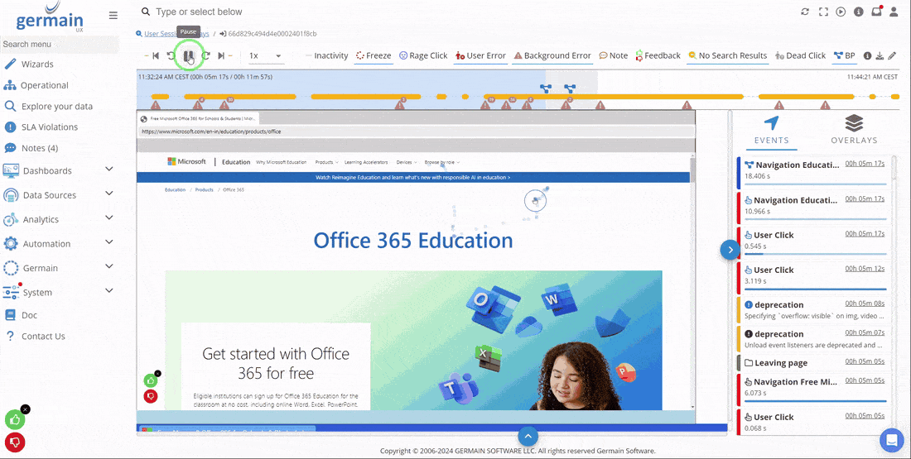The width and height of the screenshot is (911, 459).
Task: Open Explore your data in sidebar
Action: tap(57, 106)
